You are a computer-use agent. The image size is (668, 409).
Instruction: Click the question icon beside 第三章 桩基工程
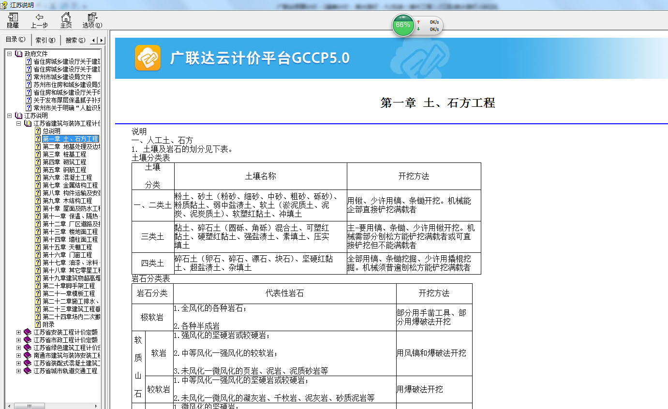(38, 154)
